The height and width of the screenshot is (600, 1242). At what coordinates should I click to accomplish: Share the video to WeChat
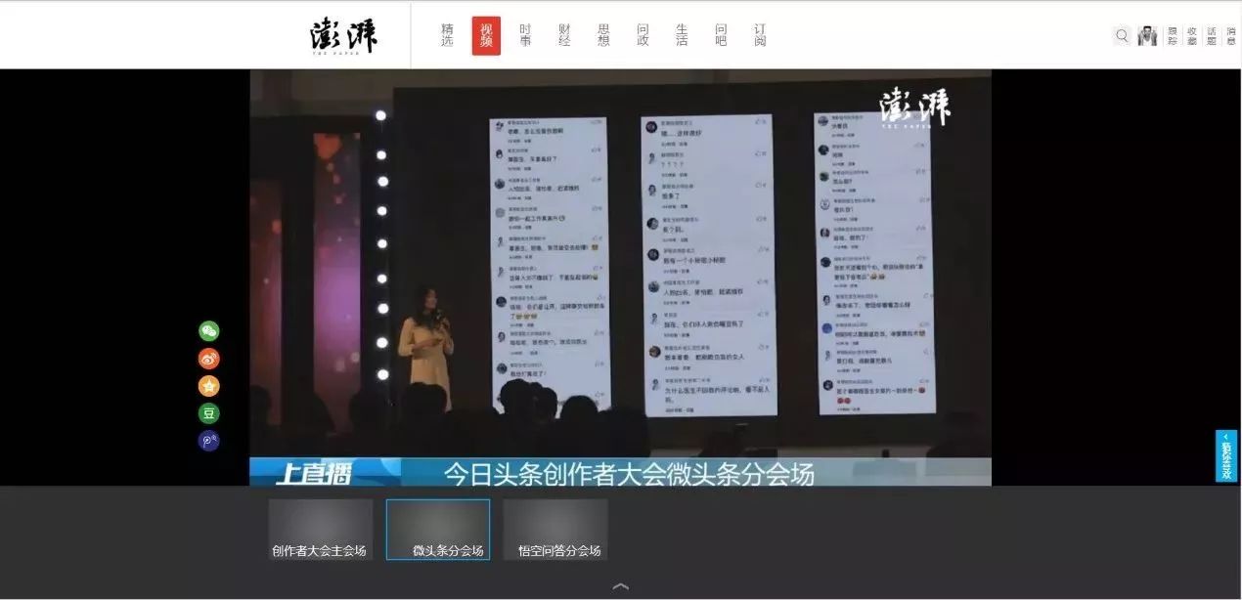(209, 331)
